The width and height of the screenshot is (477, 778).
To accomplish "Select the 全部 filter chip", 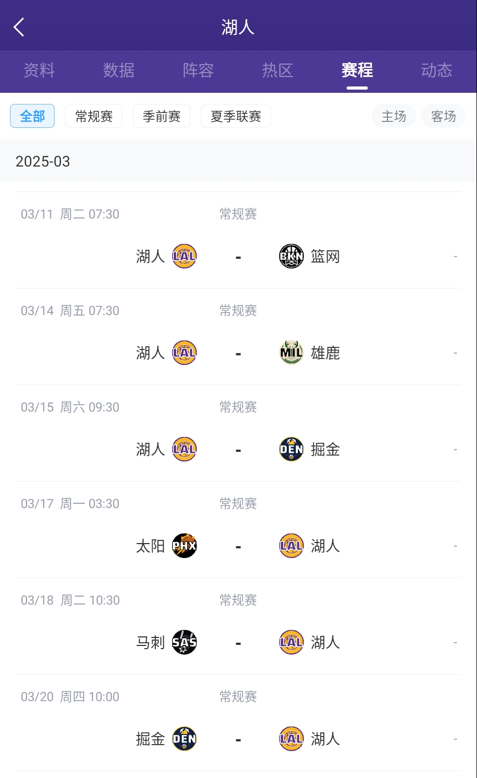I will tap(32, 116).
